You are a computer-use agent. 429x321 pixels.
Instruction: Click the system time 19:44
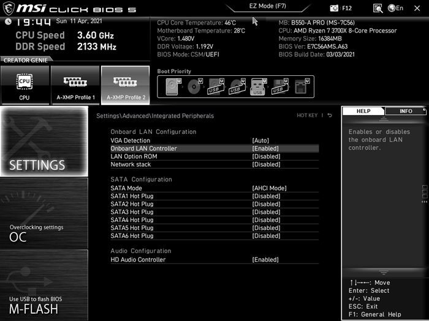[x=33, y=22]
